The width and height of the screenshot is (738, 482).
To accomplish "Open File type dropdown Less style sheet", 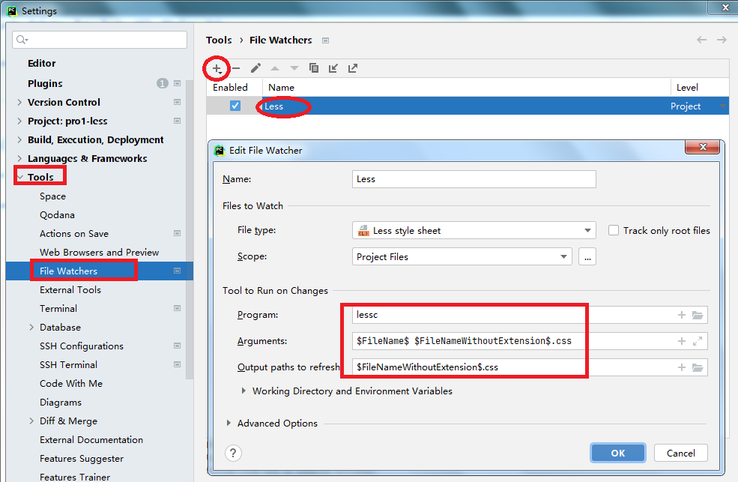I will tap(474, 231).
